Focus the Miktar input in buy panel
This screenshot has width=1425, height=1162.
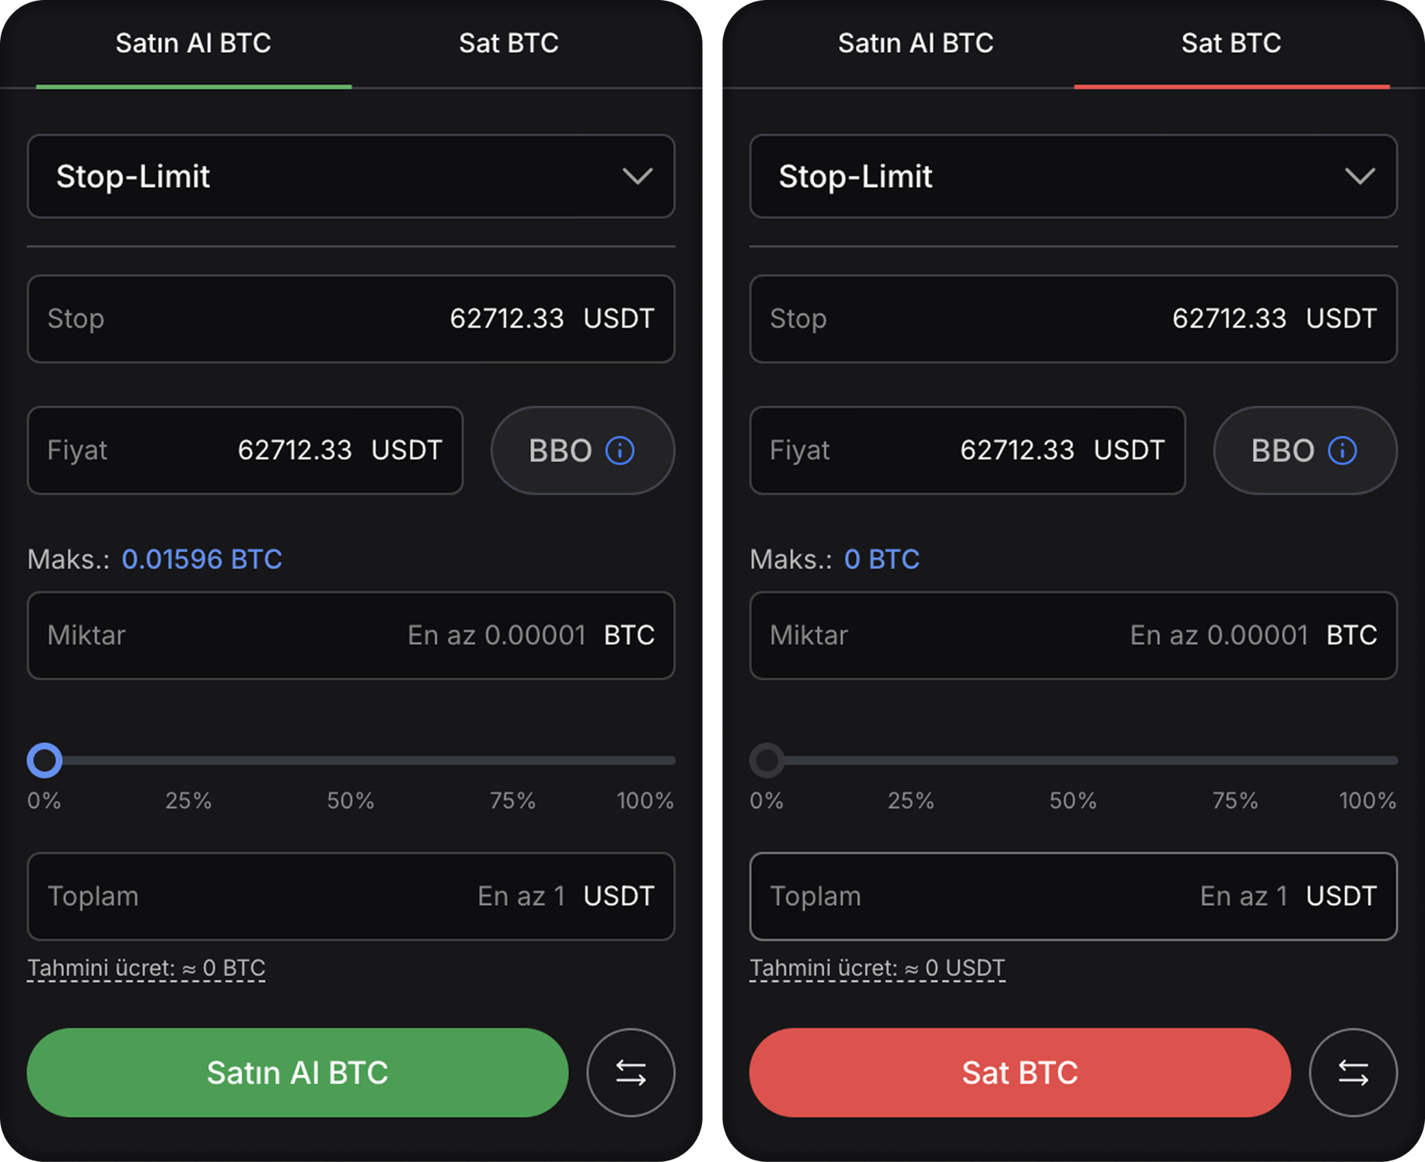pyautogui.click(x=351, y=635)
